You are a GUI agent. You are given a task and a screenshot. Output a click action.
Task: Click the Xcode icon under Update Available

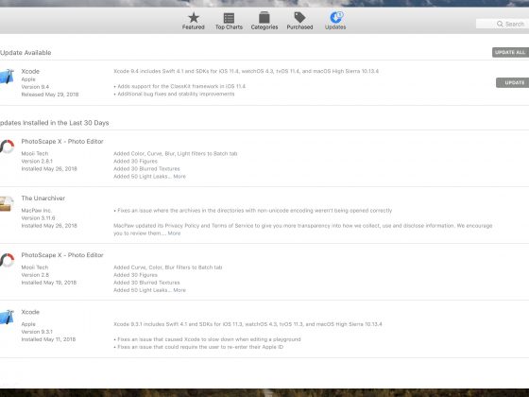pyautogui.click(x=7, y=77)
